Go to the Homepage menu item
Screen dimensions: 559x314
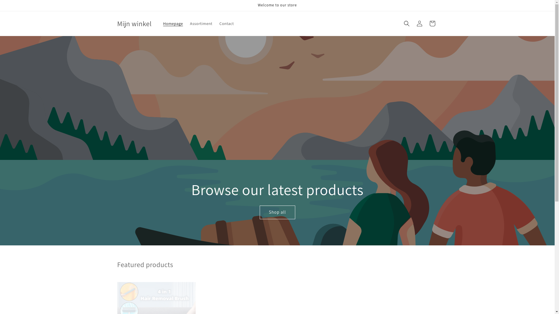(173, 24)
